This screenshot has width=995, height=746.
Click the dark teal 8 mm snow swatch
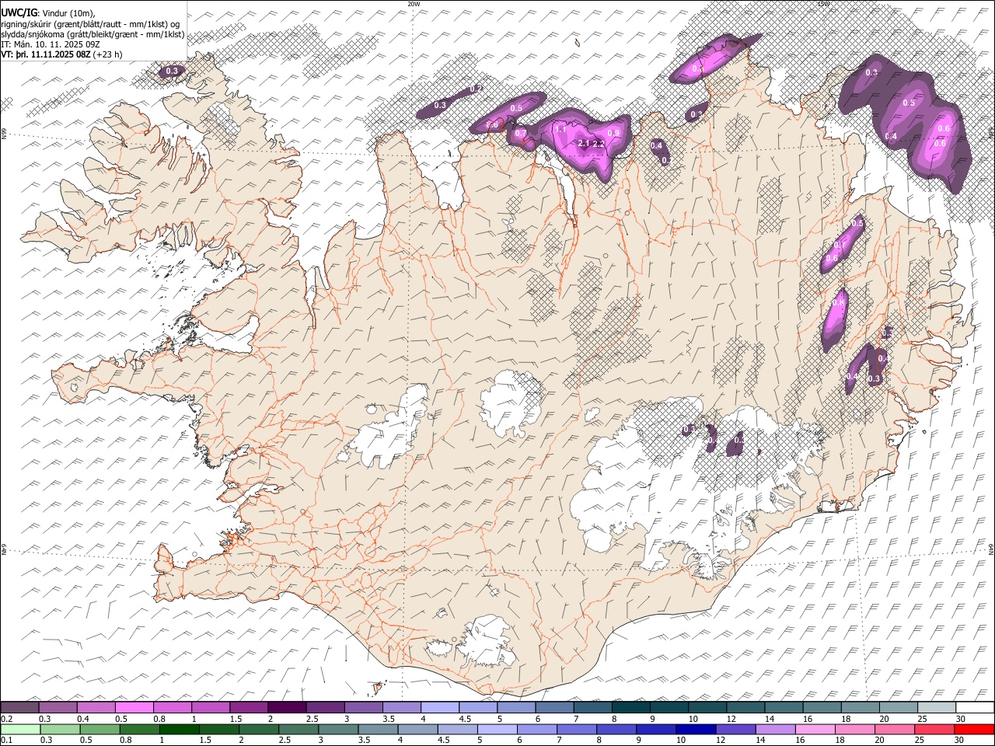coord(630,707)
